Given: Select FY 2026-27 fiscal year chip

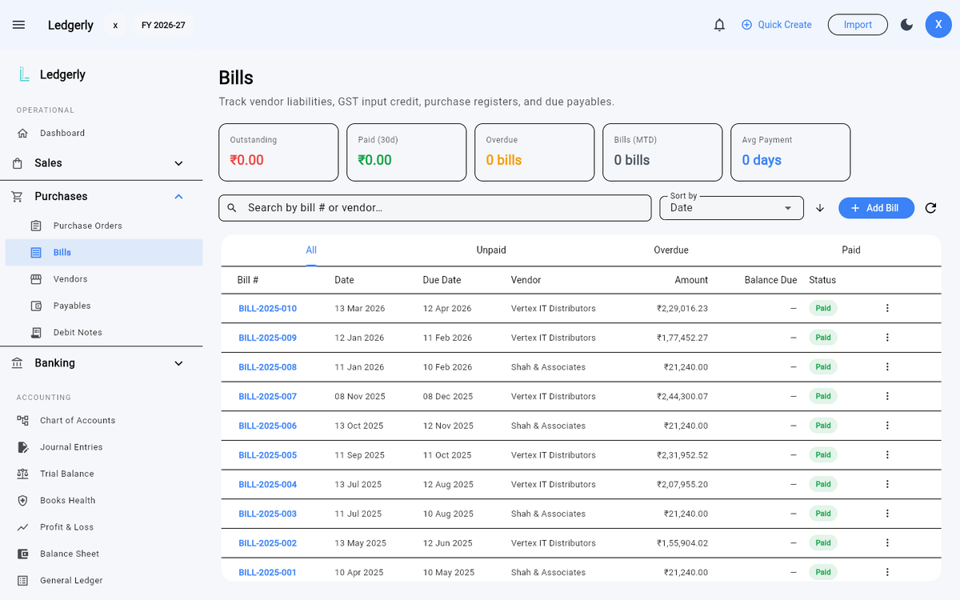Looking at the screenshot, I should pos(163,25).
